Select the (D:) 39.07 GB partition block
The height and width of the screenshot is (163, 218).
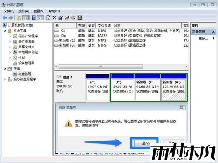123,87
